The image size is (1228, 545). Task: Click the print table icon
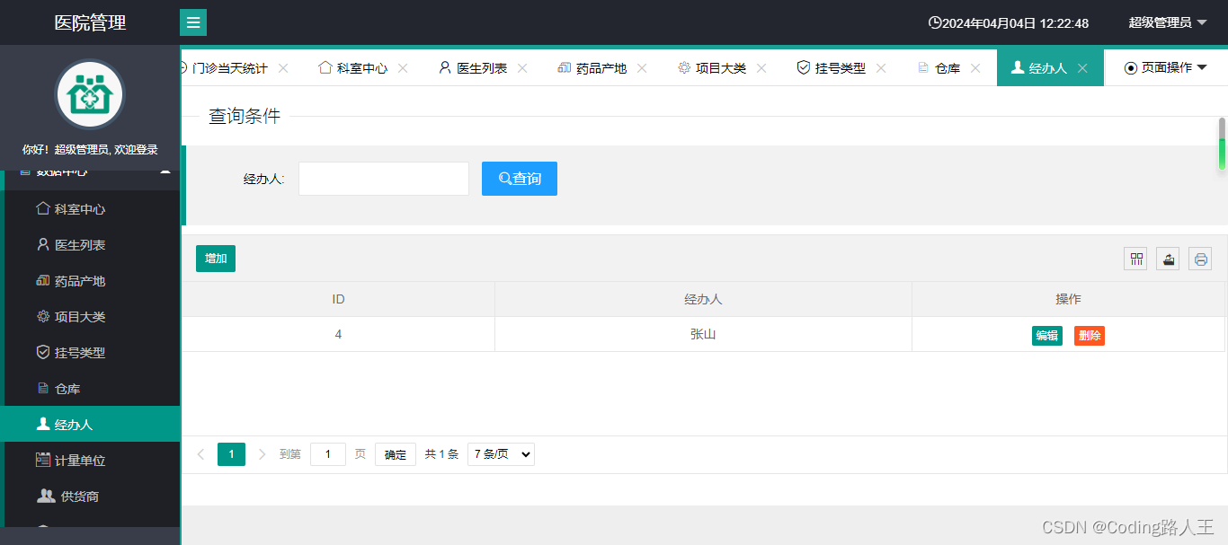[x=1200, y=259]
